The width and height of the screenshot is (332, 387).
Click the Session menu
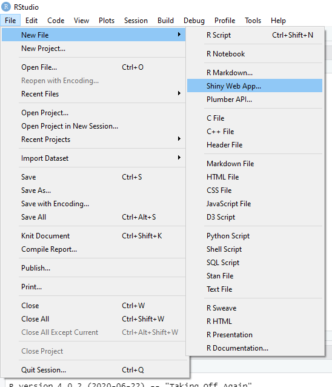[136, 21]
